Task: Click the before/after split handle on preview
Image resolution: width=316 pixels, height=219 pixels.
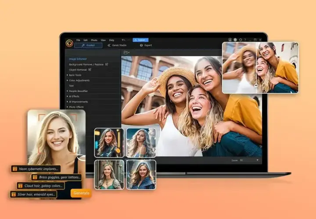Action: coord(256,85)
